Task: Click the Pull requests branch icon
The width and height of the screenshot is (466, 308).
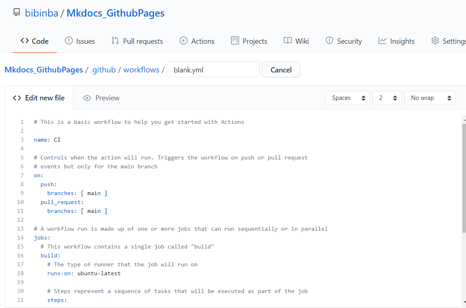Action: [x=115, y=40]
